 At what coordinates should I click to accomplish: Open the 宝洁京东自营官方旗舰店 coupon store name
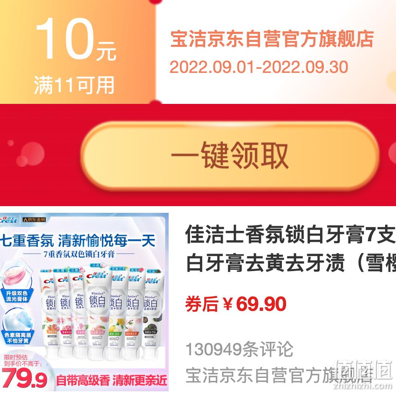click(272, 39)
